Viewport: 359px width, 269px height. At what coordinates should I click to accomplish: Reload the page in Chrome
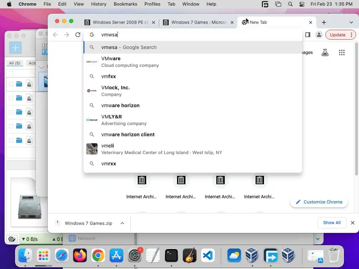[x=78, y=35]
